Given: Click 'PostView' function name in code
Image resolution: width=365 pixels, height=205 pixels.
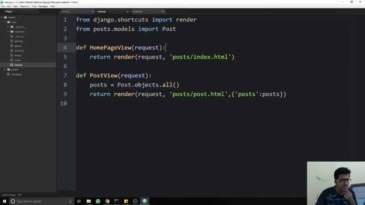Looking at the screenshot, I should click(x=104, y=76).
